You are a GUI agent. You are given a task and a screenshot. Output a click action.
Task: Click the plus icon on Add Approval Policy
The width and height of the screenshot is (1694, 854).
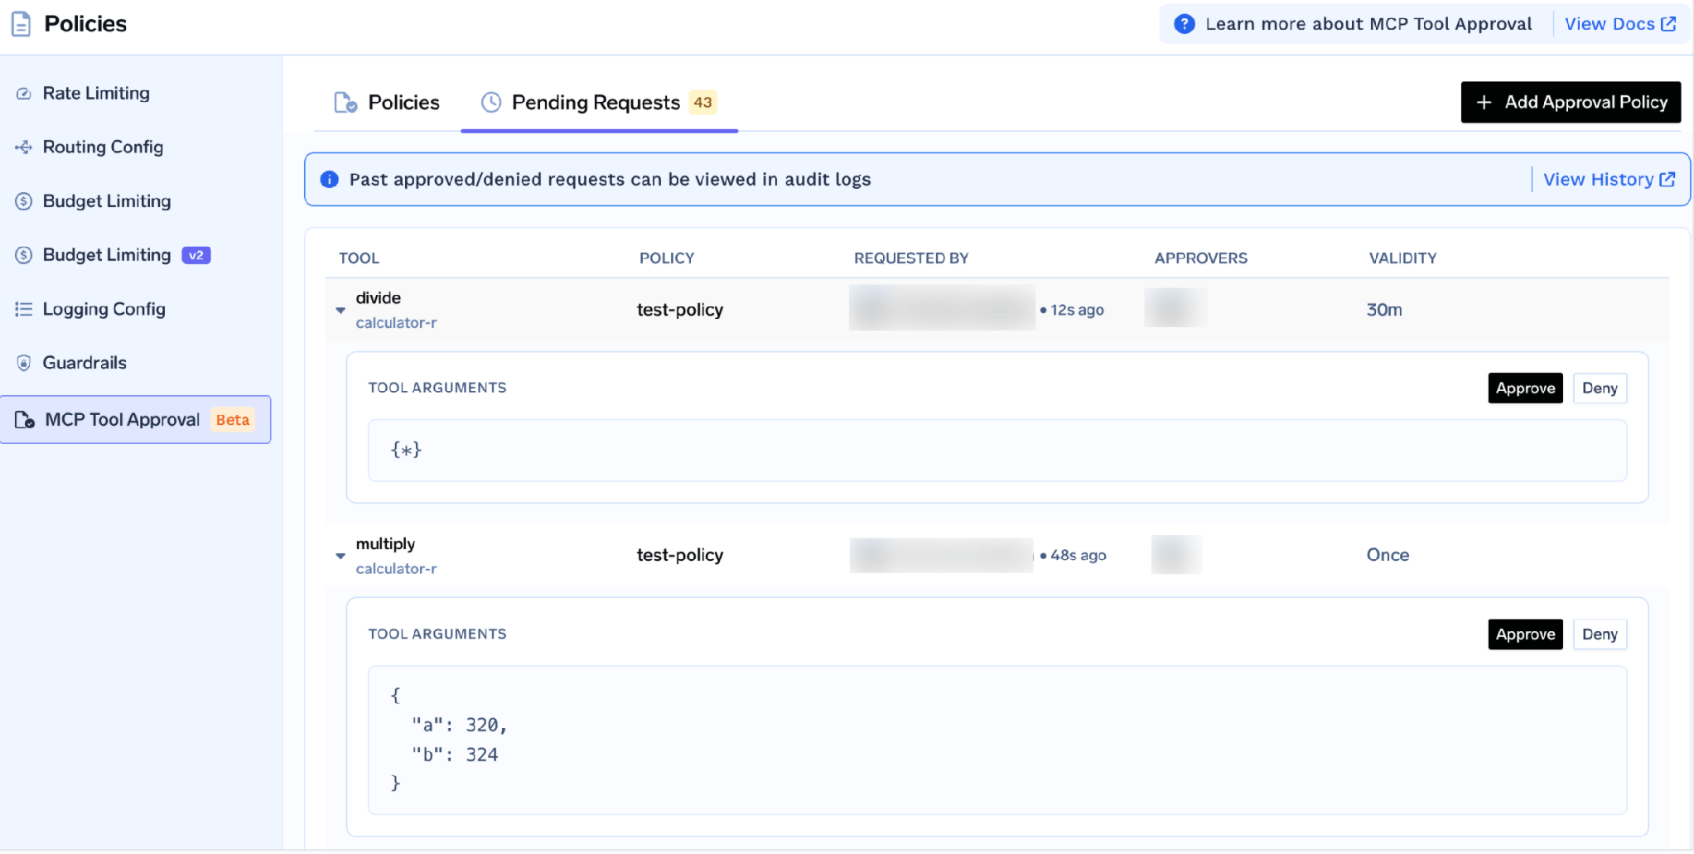tap(1484, 102)
